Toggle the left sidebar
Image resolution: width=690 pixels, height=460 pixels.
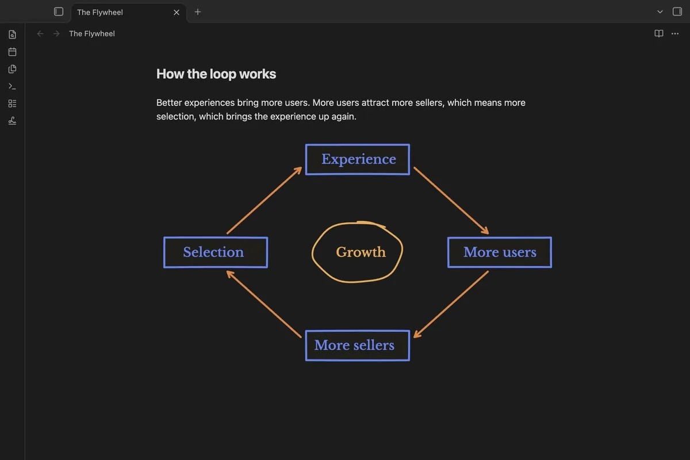[x=59, y=11]
